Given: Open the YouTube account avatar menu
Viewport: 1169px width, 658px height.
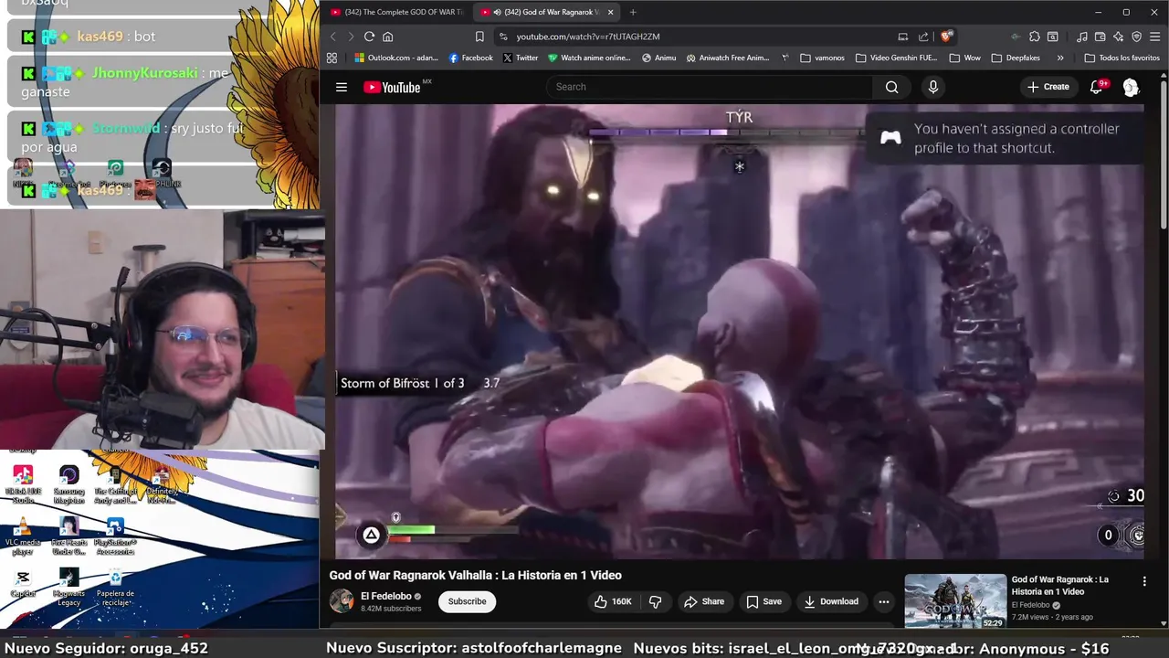Looking at the screenshot, I should click(1131, 87).
